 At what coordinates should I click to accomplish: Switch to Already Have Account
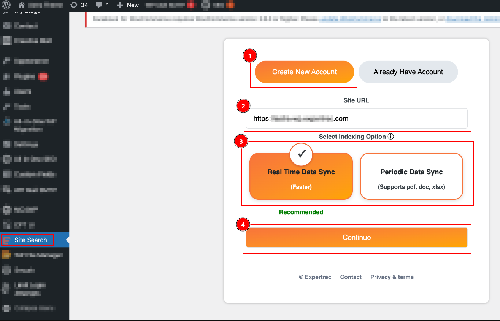click(408, 72)
